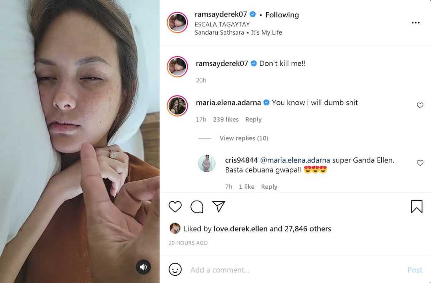Reply to the cris94844 comment
Image resolution: width=431 pixels, height=283 pixels.
tap(269, 187)
